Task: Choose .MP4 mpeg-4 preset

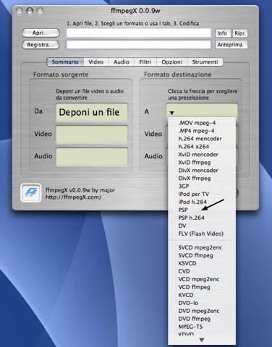Action: tap(202, 131)
